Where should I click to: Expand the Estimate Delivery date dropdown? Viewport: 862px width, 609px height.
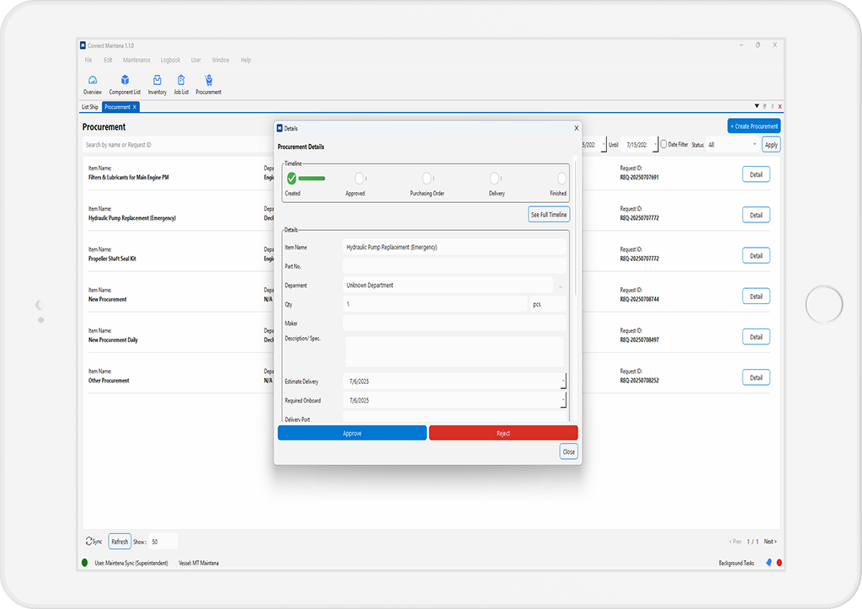point(563,382)
